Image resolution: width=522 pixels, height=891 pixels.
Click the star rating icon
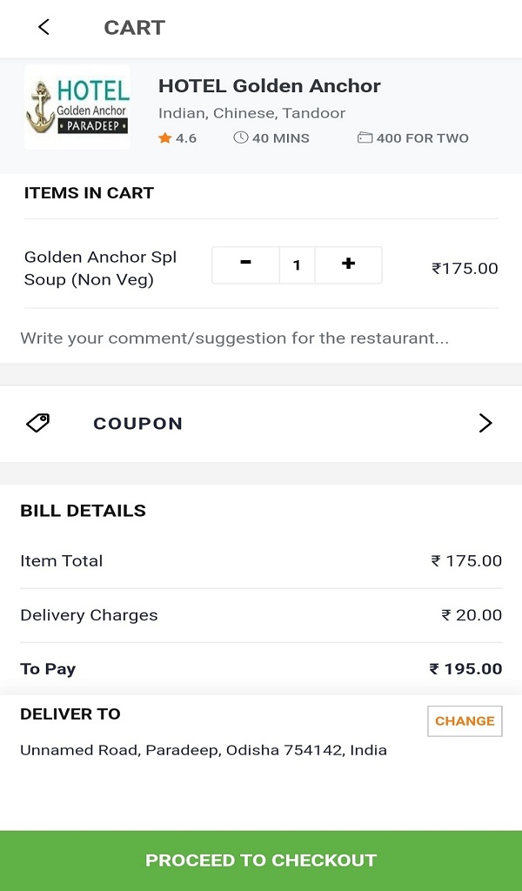click(x=164, y=137)
